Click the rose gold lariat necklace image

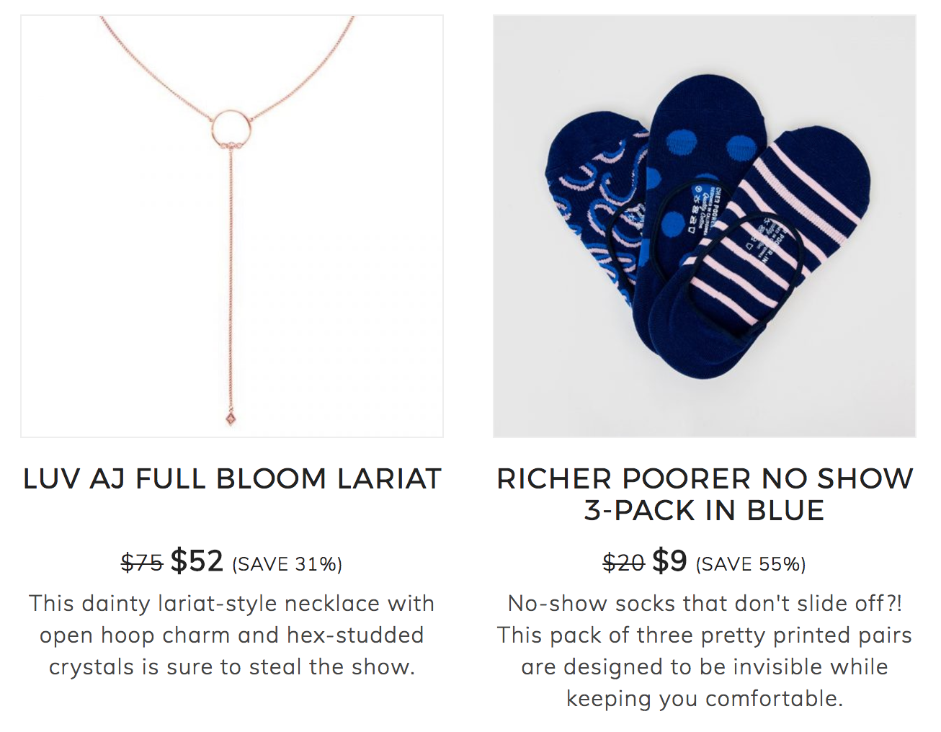pos(232,226)
